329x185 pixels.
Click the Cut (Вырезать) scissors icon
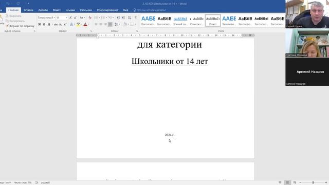coord(7,16)
